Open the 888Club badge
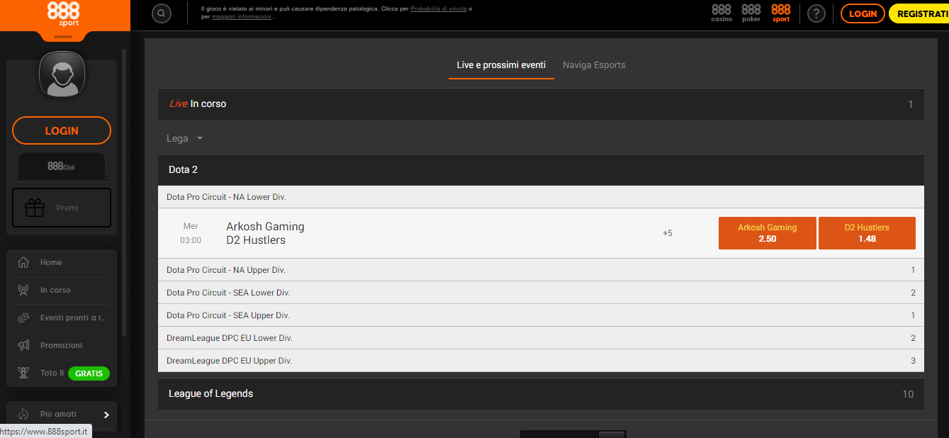 click(62, 167)
